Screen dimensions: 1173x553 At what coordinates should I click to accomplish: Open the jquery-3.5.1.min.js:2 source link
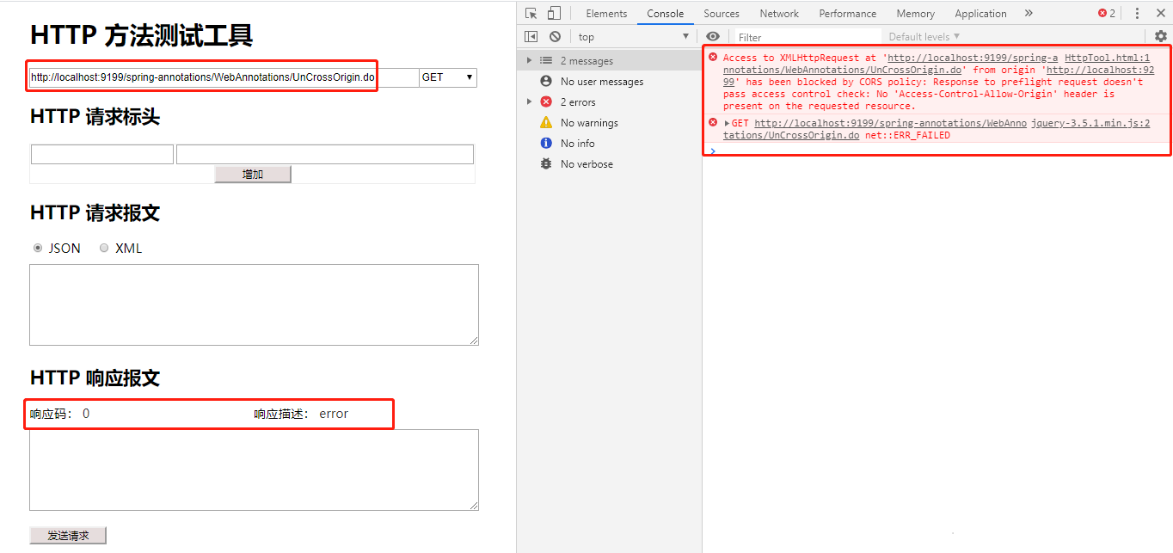coord(1090,123)
